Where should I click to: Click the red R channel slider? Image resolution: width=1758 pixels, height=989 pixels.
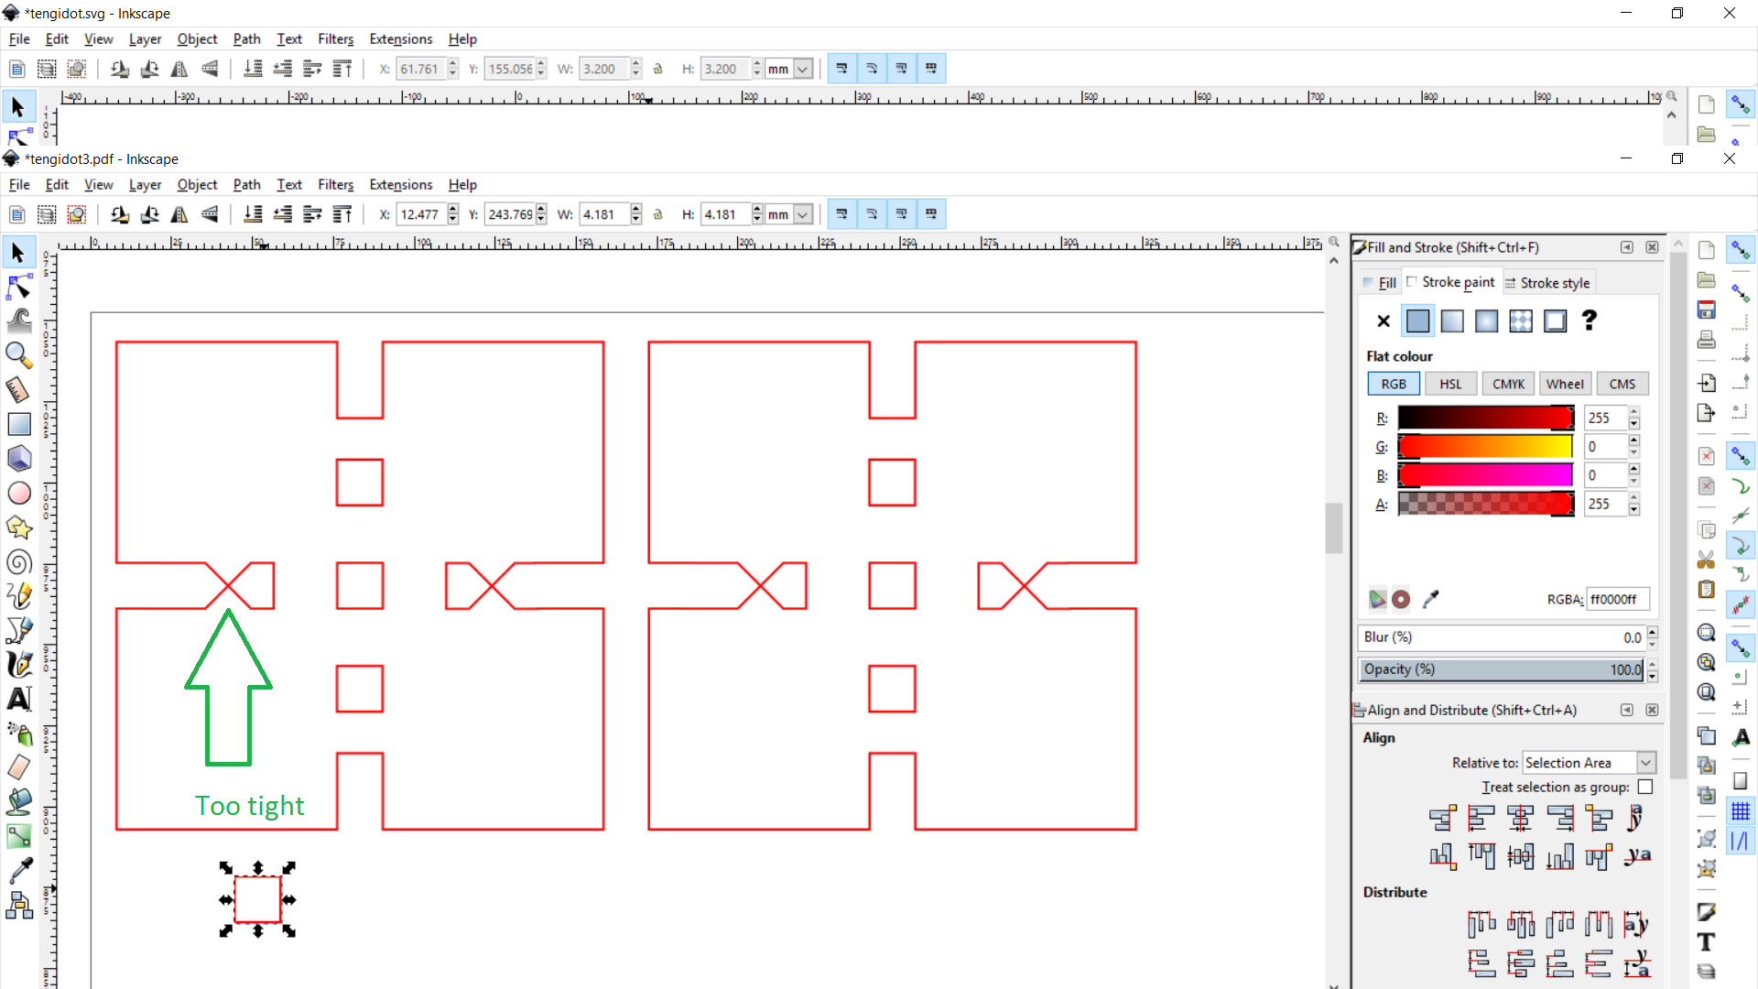(1485, 418)
